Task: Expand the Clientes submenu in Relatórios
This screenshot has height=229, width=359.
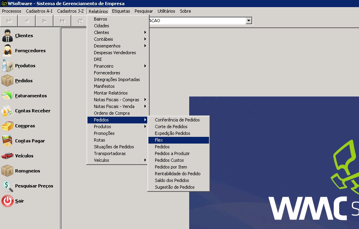Action: (x=118, y=32)
